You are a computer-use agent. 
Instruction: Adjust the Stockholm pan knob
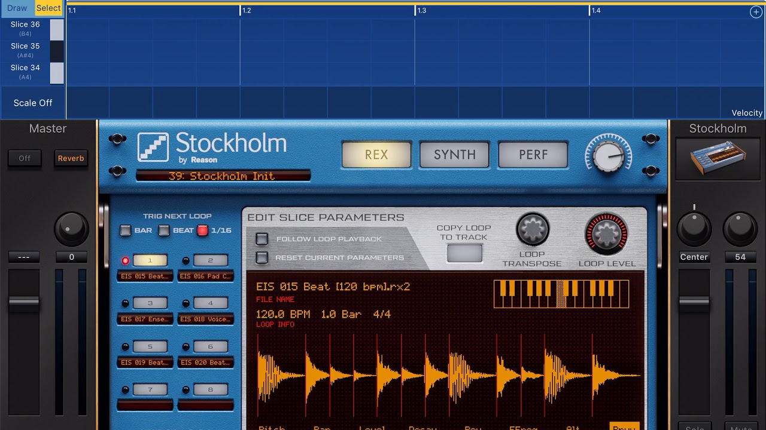click(x=694, y=229)
